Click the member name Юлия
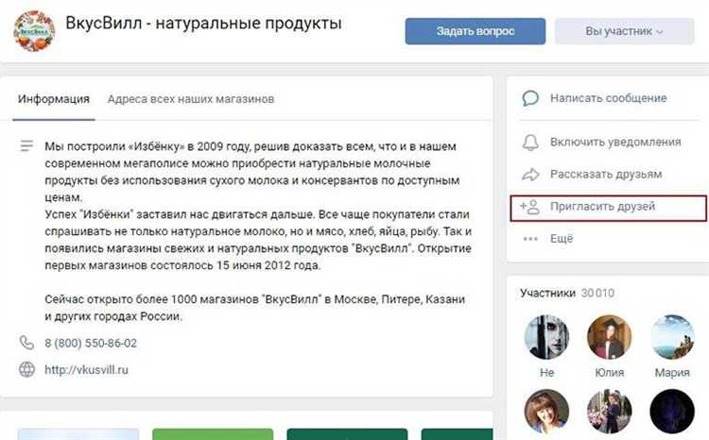 coord(609,373)
